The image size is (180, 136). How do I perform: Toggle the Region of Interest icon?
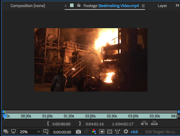(x=102, y=132)
